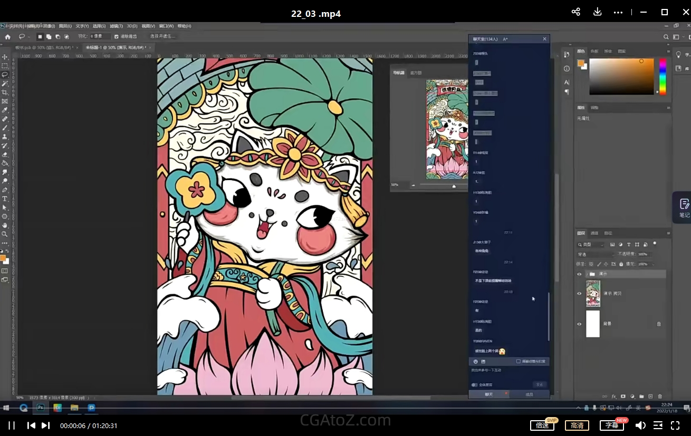Open the 文字(Y) menu
The width and height of the screenshot is (691, 436).
[x=82, y=26]
